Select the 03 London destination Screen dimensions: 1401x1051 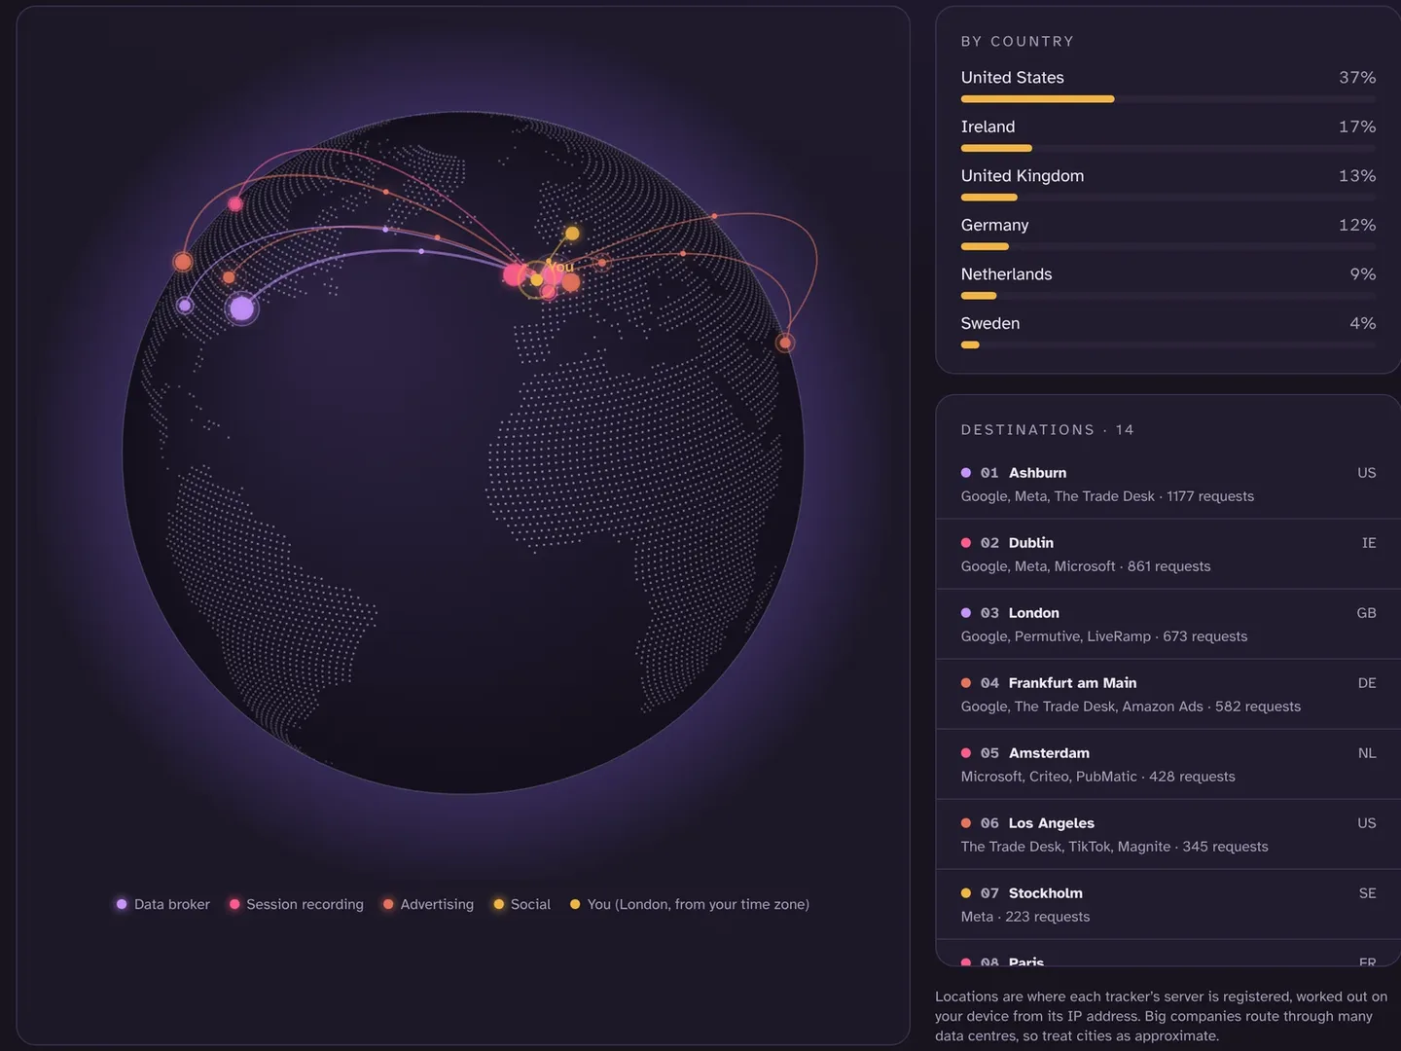click(1167, 624)
